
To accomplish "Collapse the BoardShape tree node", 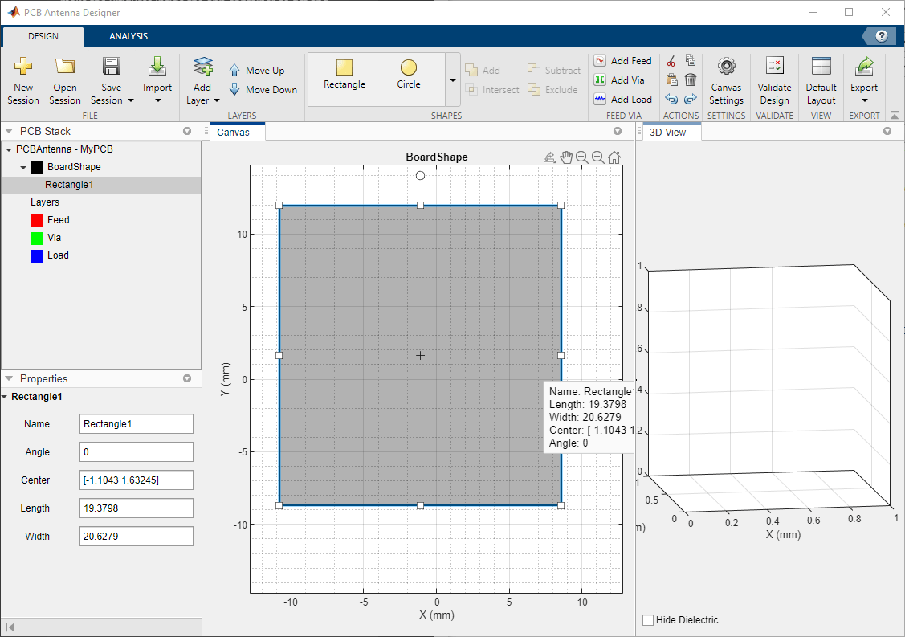I will click(23, 167).
